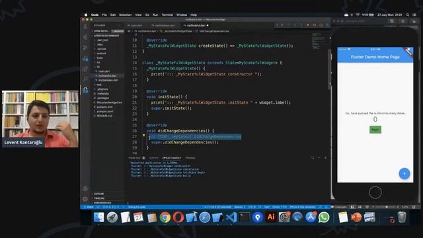The height and width of the screenshot is (238, 423).
Task: Open the File menu
Action: click(104, 15)
